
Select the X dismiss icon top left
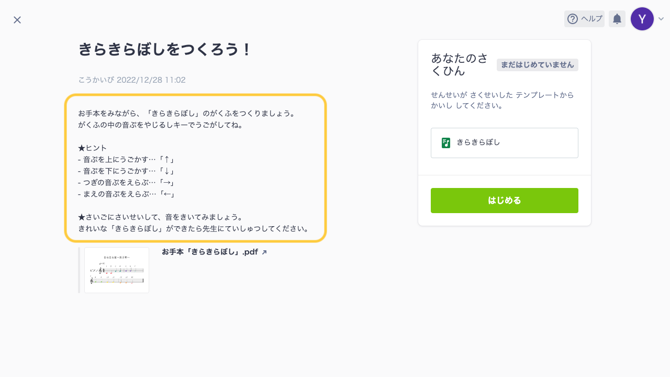pos(17,20)
